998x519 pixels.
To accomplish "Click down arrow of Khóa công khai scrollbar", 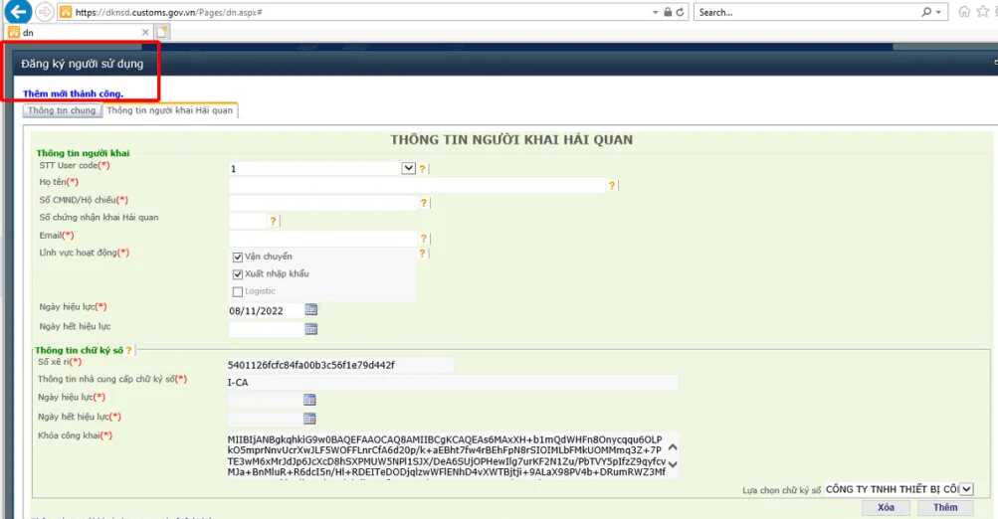I will coord(673,464).
